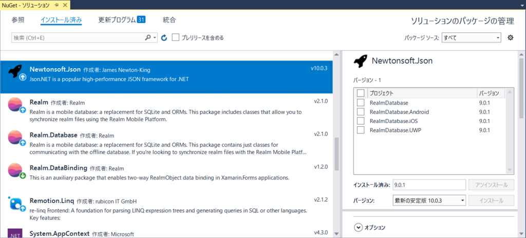Close the NuGet solution tab
This screenshot has width=526, height=238.
coord(65,5)
